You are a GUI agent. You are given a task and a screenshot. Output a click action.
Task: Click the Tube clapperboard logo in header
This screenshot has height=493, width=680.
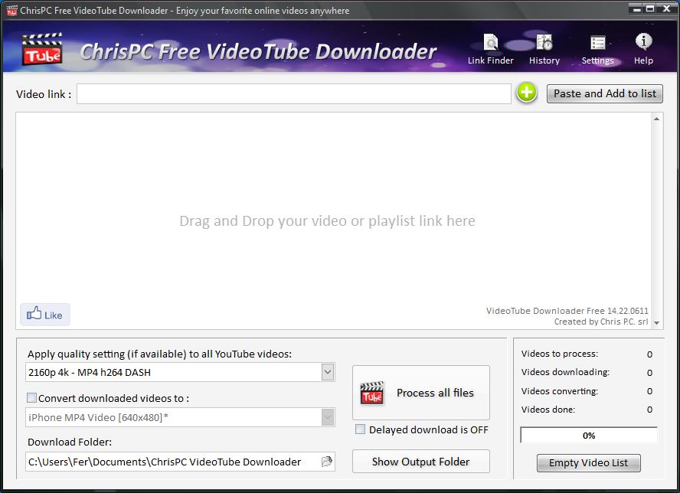[x=42, y=49]
